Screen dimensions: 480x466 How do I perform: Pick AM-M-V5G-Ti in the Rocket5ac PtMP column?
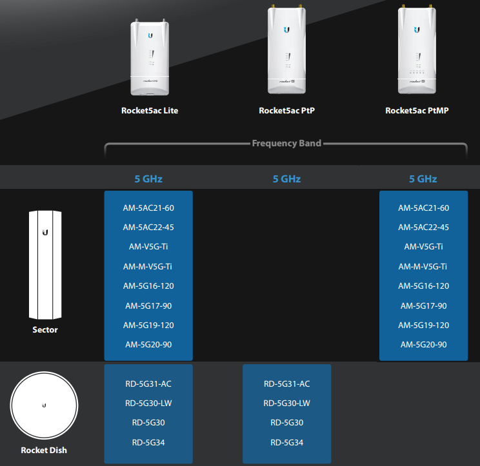(423, 267)
